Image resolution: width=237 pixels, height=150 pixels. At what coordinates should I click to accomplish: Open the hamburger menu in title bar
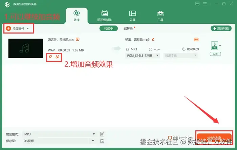tap(205, 4)
